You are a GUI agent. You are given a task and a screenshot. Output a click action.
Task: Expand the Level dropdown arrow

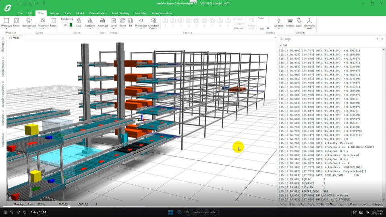click(114, 28)
